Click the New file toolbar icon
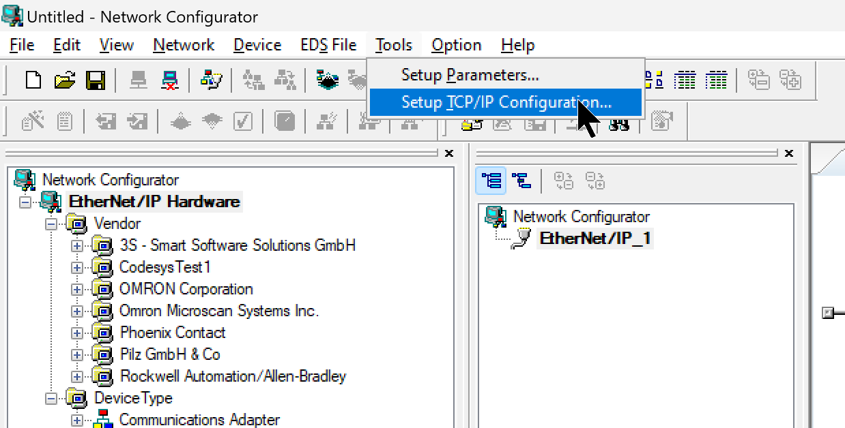845x428 pixels. 33,80
